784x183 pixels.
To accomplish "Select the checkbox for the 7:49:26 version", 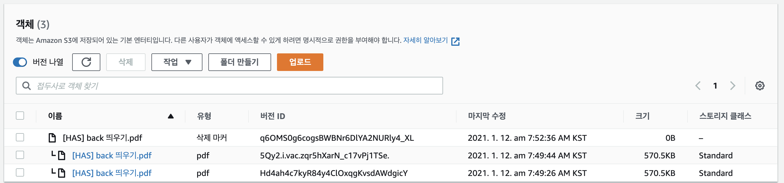I will (20, 173).
